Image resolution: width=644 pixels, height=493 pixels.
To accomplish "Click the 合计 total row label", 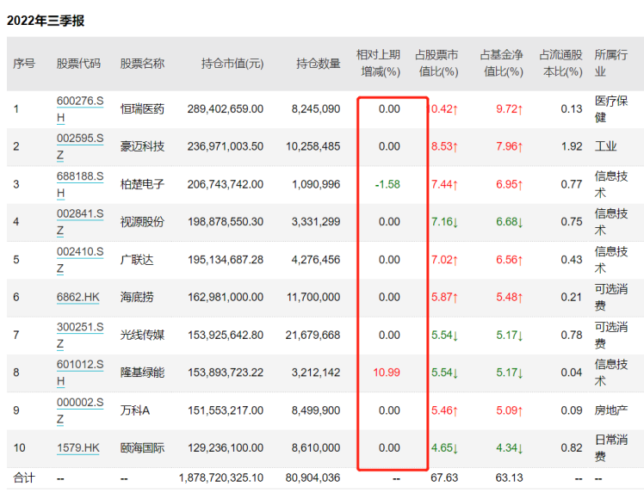I will pyautogui.click(x=24, y=478).
